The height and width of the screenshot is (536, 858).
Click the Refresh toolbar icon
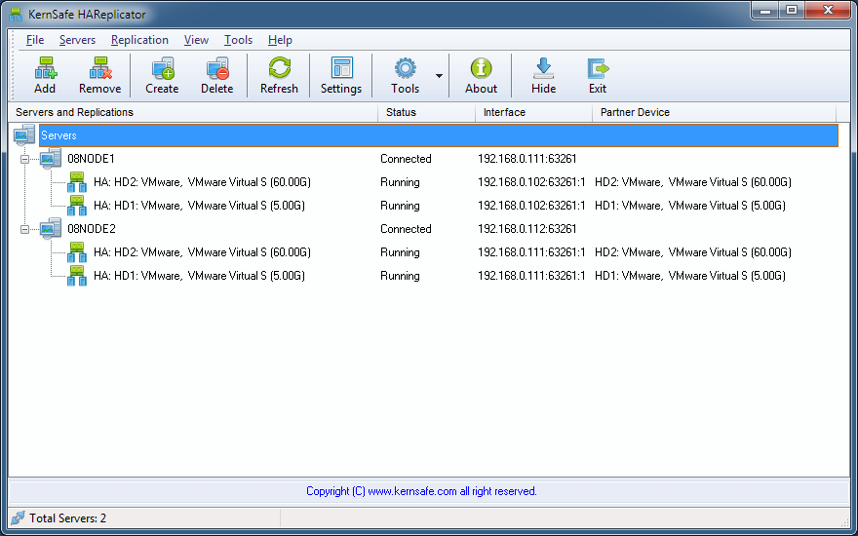[x=280, y=68]
